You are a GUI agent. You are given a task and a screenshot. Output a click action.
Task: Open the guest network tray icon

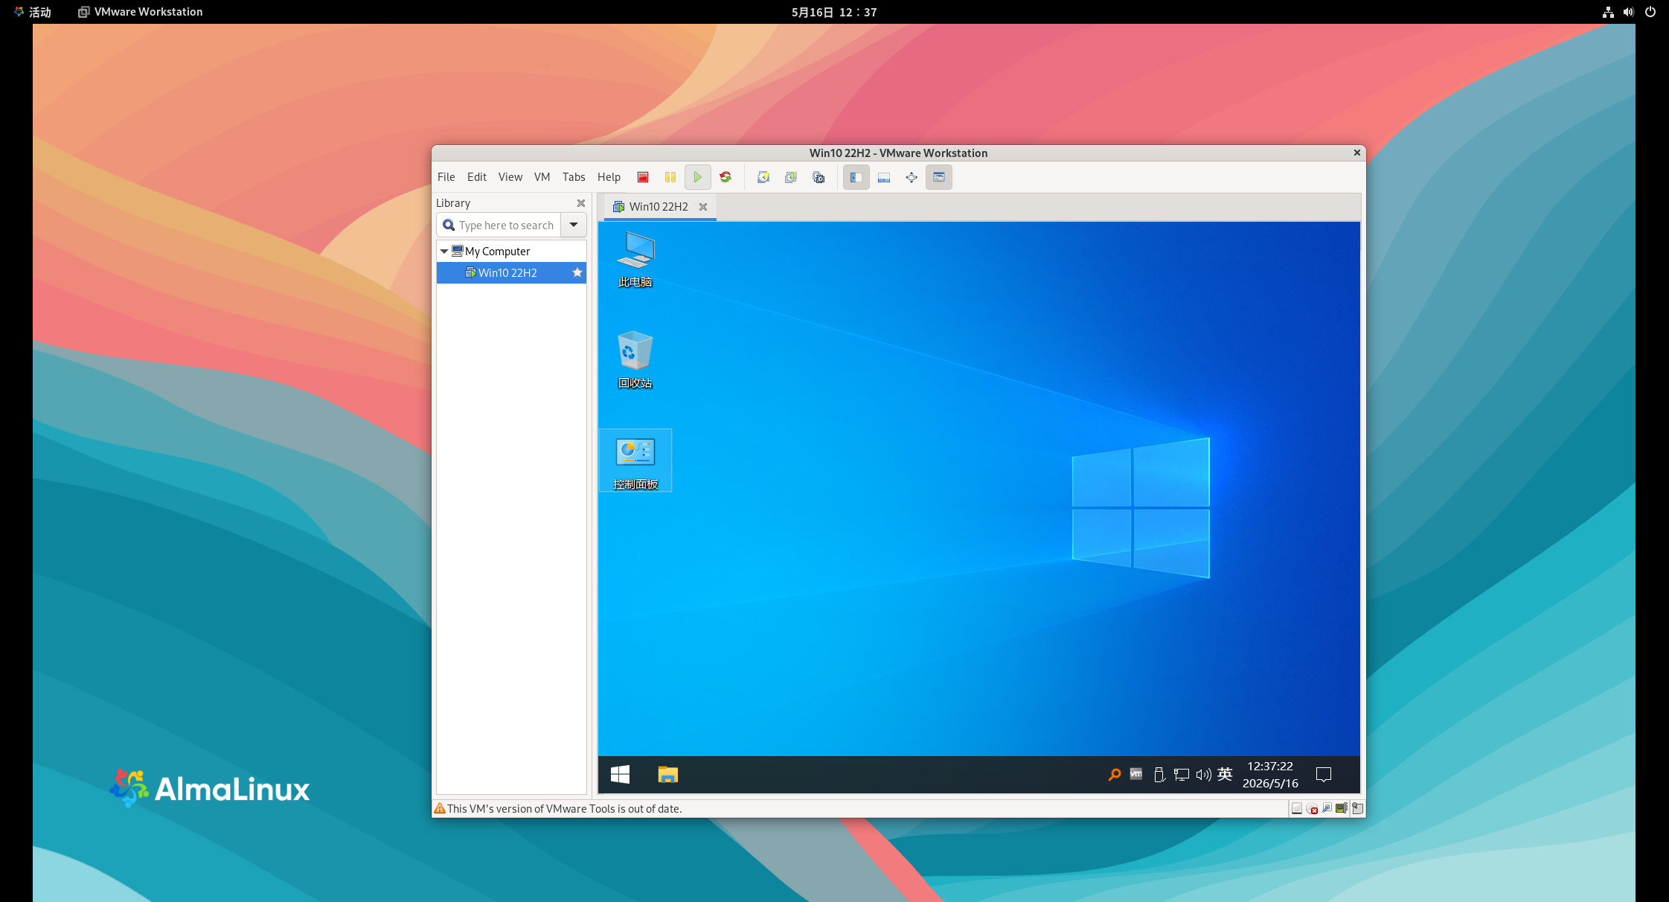click(1182, 775)
